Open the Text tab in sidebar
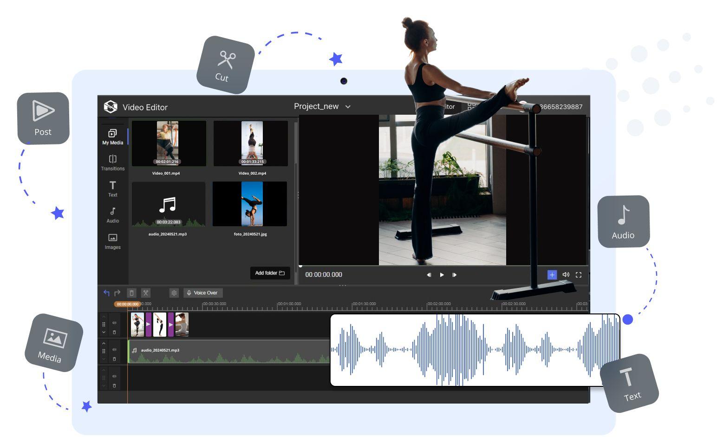Screen dimensions: 717x437 pyautogui.click(x=112, y=189)
